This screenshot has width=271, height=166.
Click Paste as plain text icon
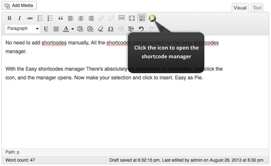(80, 29)
